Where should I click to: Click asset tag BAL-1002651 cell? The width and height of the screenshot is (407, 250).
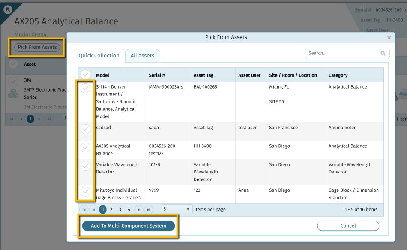point(206,87)
